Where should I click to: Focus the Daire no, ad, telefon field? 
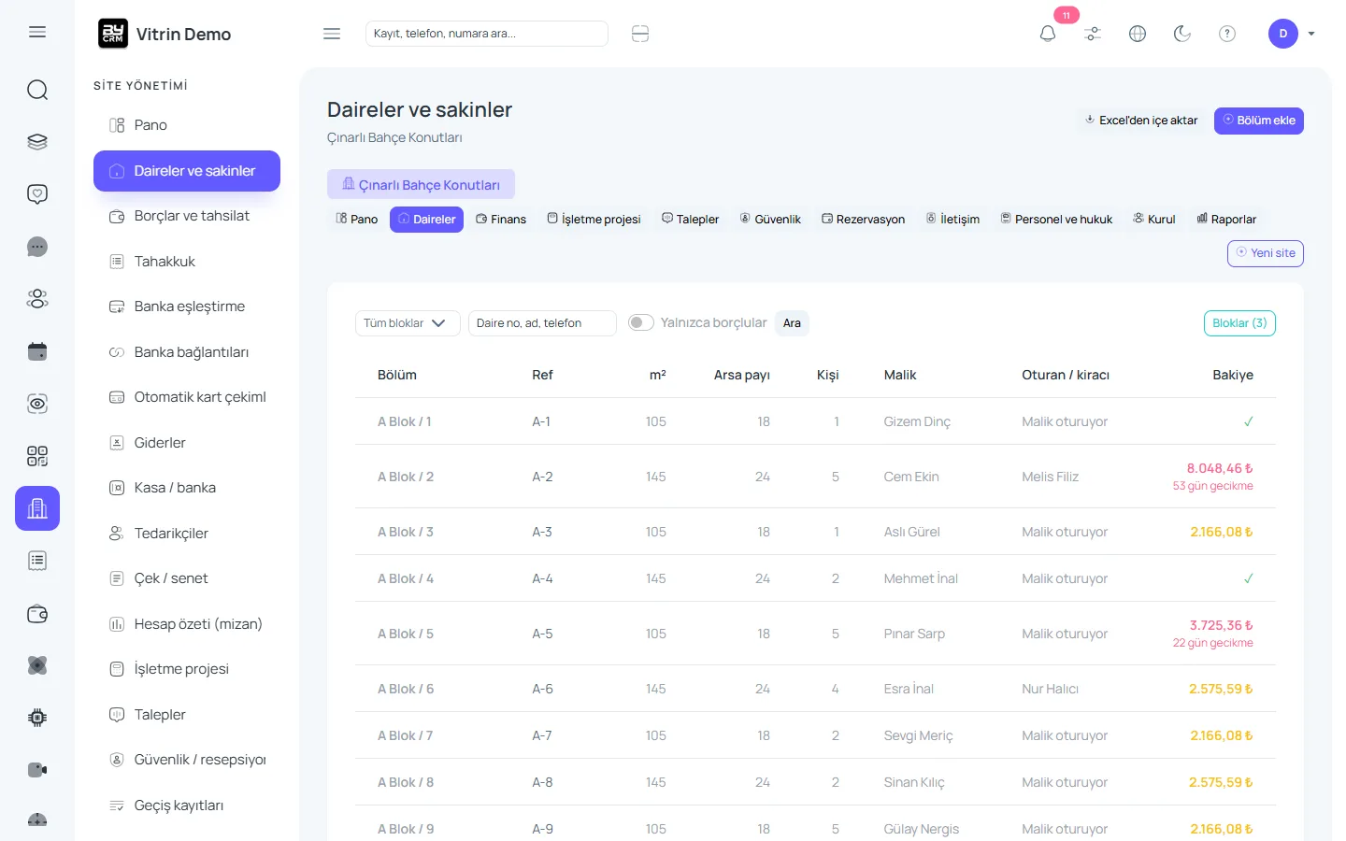(542, 323)
